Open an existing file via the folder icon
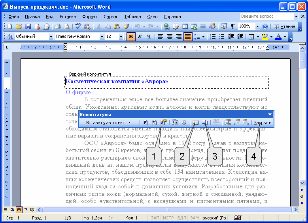The width and height of the screenshot is (308, 223). tap(19, 26)
